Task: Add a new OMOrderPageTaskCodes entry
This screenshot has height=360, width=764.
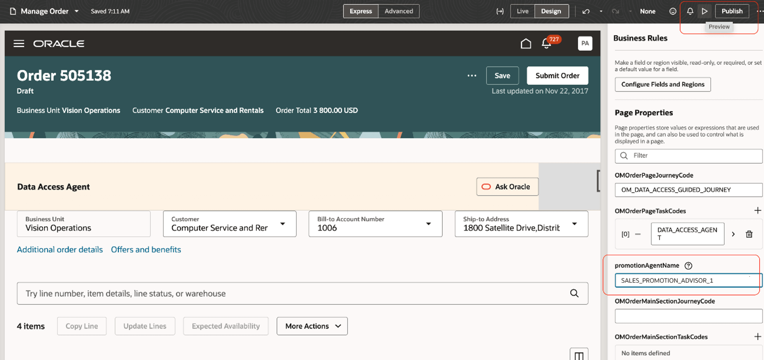Action: pos(758,211)
